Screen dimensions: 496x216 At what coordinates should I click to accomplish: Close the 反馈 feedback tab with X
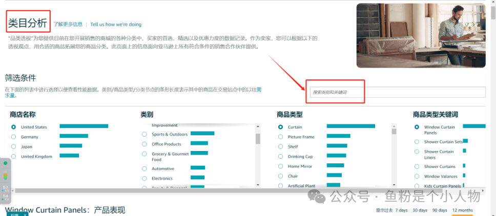pos(25,215)
